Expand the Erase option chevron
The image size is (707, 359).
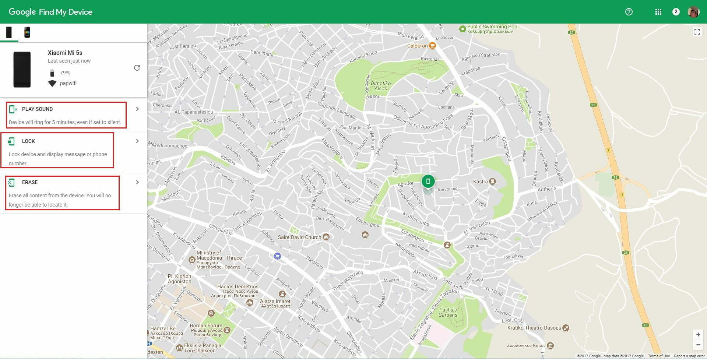[x=137, y=182]
